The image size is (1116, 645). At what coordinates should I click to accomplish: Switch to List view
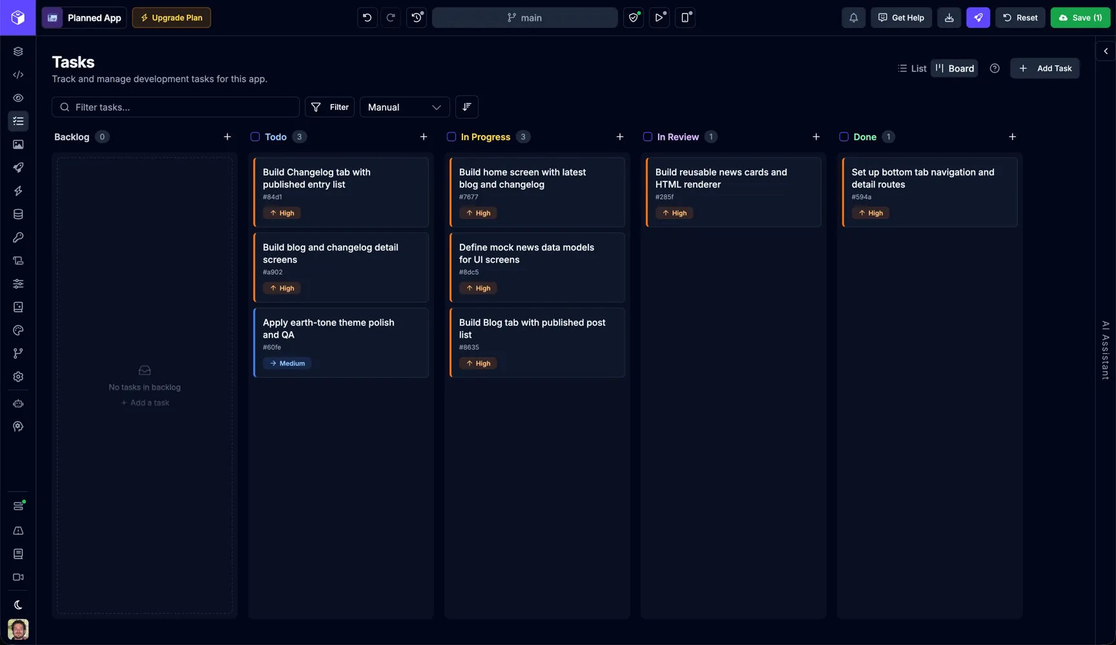pos(912,68)
